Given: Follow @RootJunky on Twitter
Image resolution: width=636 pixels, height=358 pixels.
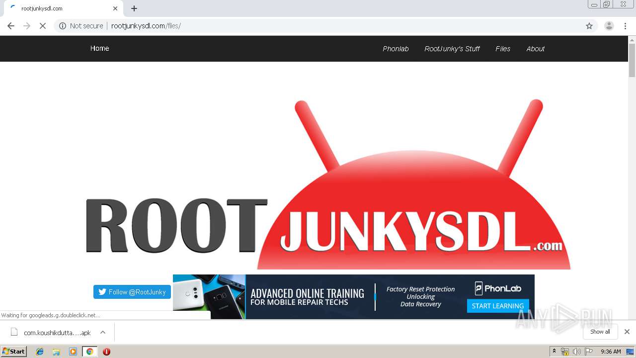Looking at the screenshot, I should click(x=132, y=292).
